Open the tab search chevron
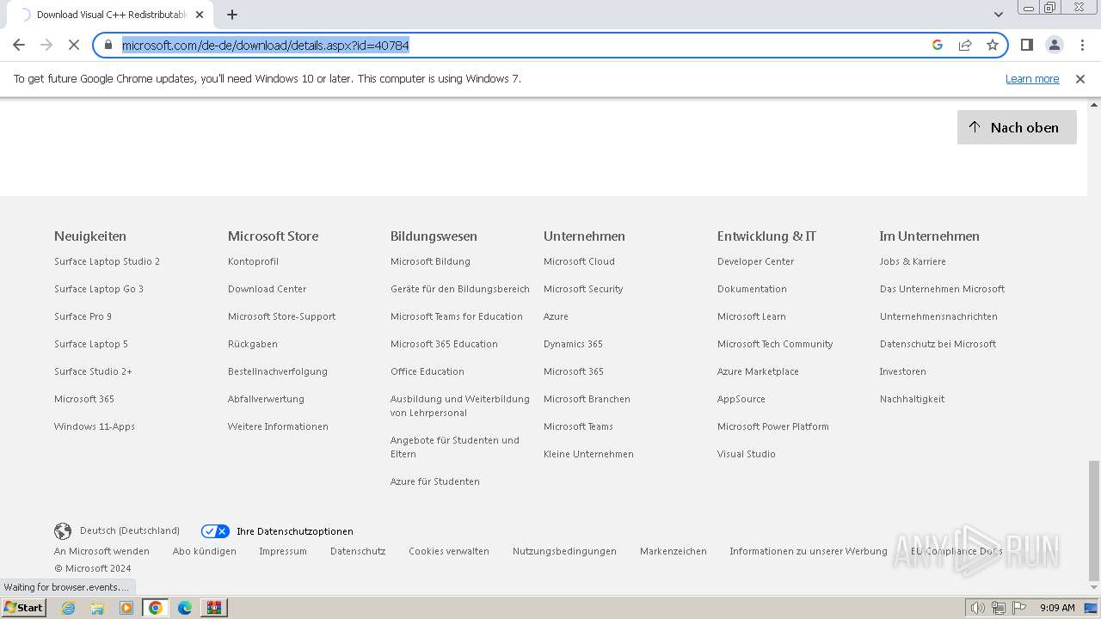This screenshot has width=1101, height=619. 999,15
